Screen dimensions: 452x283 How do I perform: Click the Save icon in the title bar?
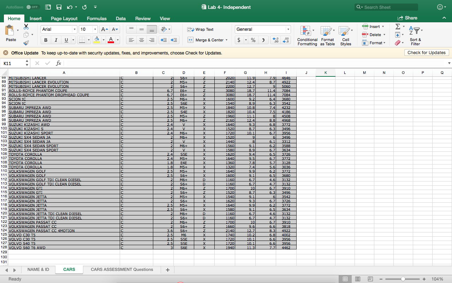coord(59,7)
